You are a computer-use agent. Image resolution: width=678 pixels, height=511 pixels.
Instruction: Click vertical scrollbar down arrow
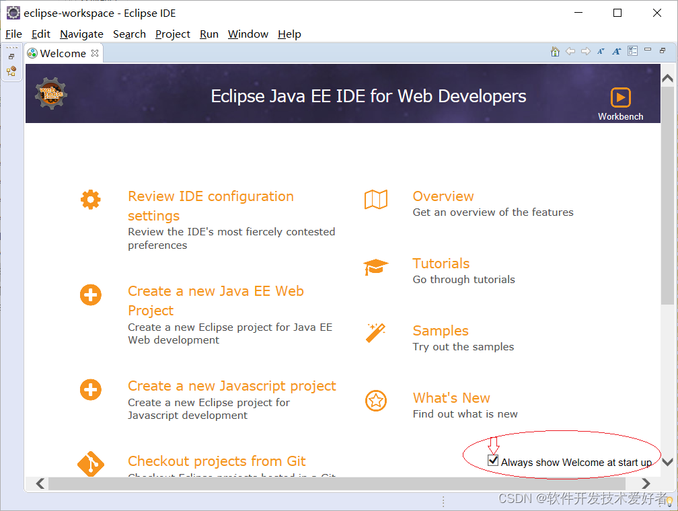pyautogui.click(x=667, y=462)
